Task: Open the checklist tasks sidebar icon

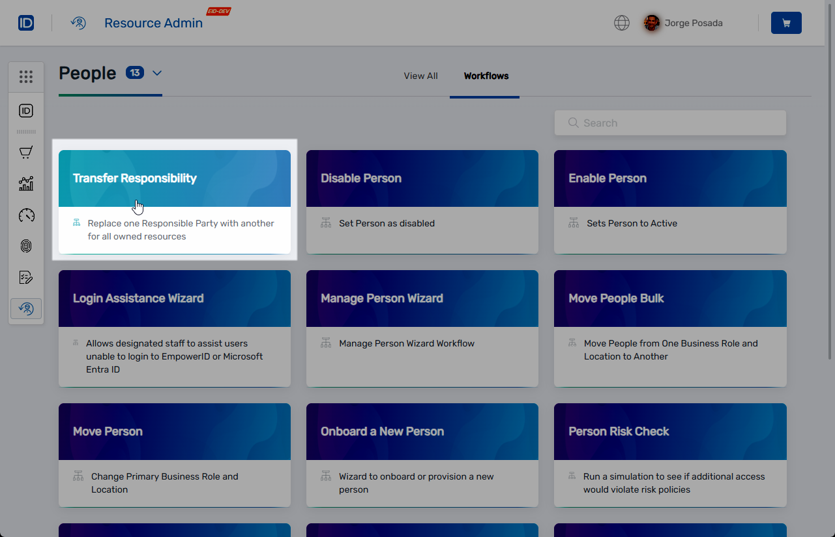Action: click(26, 277)
